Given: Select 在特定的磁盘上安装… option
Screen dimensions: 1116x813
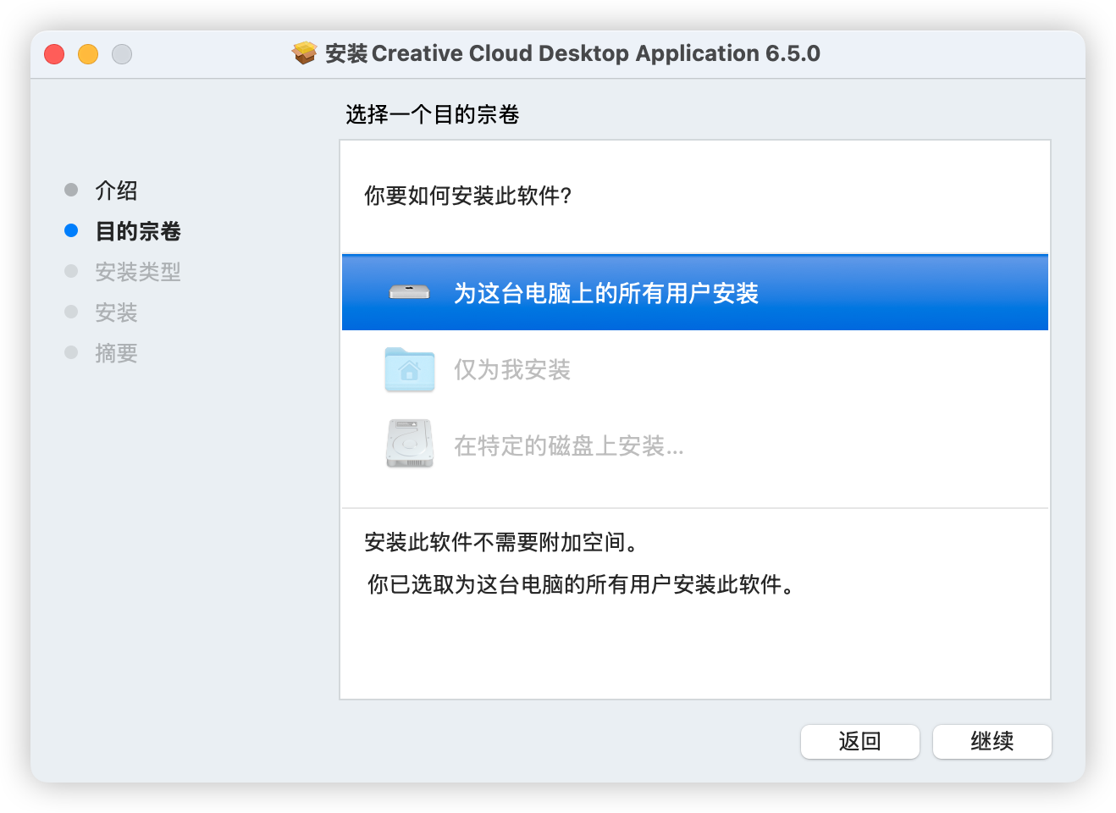Looking at the screenshot, I should point(694,445).
